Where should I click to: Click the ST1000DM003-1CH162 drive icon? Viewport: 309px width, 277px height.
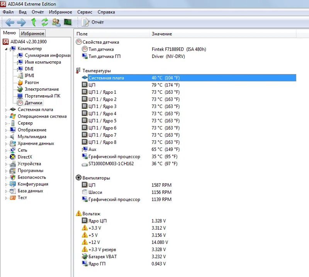point(85,164)
